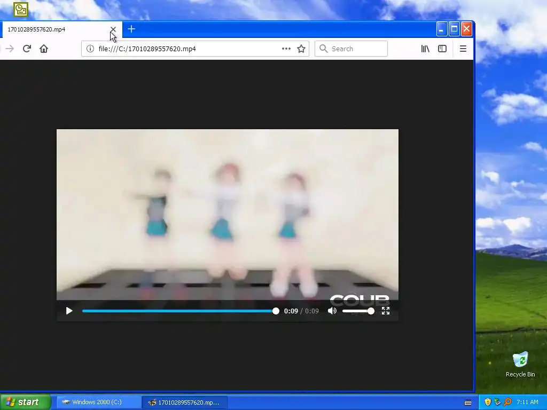This screenshot has height=410, width=547.
Task: Open the Library icon in the toolbar
Action: coord(425,49)
